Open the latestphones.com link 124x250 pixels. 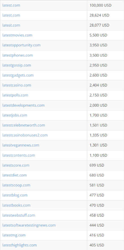coord(18,55)
